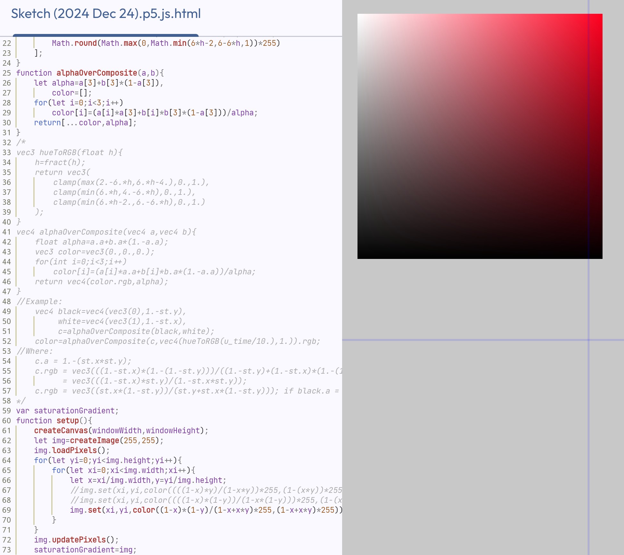Pick black along the gradient's bottom edge
The width and height of the screenshot is (624, 555).
(480, 257)
